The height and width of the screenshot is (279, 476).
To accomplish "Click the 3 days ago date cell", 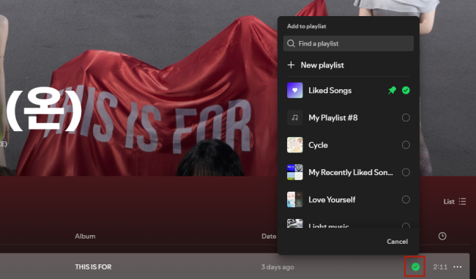I will coord(278,267).
